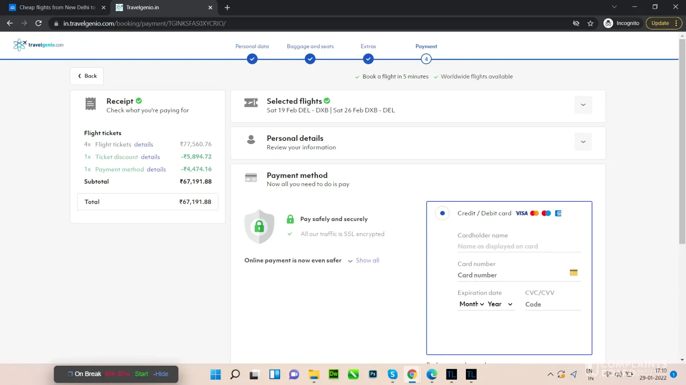Click the Extras step checkmark circle
686x385 pixels.
pos(368,59)
